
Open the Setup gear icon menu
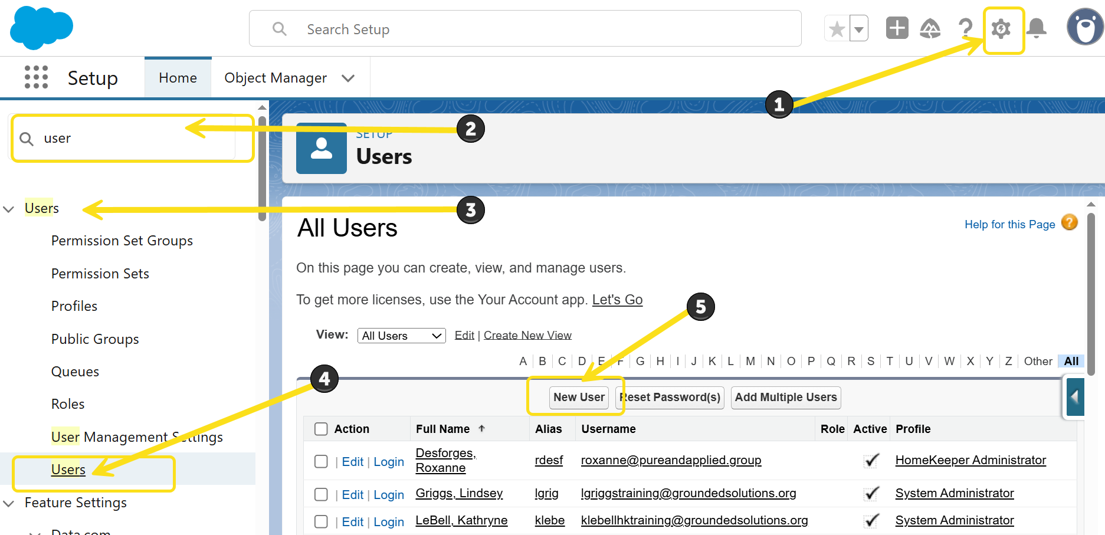click(x=1001, y=29)
